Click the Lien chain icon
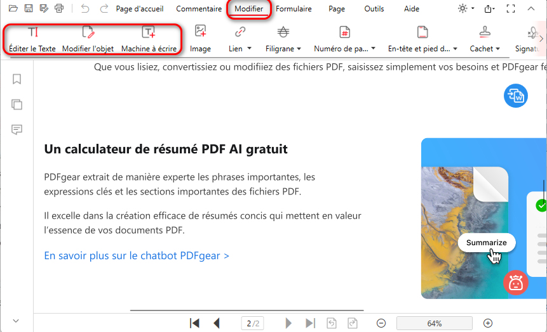Viewport: 547px width, 332px height. click(240, 32)
